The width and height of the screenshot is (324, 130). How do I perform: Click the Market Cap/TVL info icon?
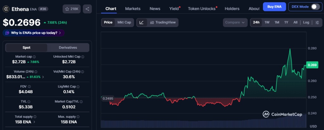point(81,102)
